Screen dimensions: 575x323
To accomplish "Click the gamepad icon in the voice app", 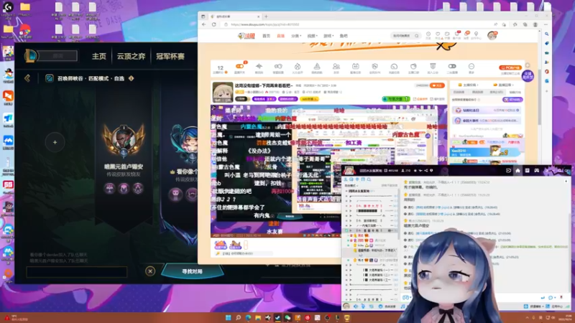I will (536, 171).
